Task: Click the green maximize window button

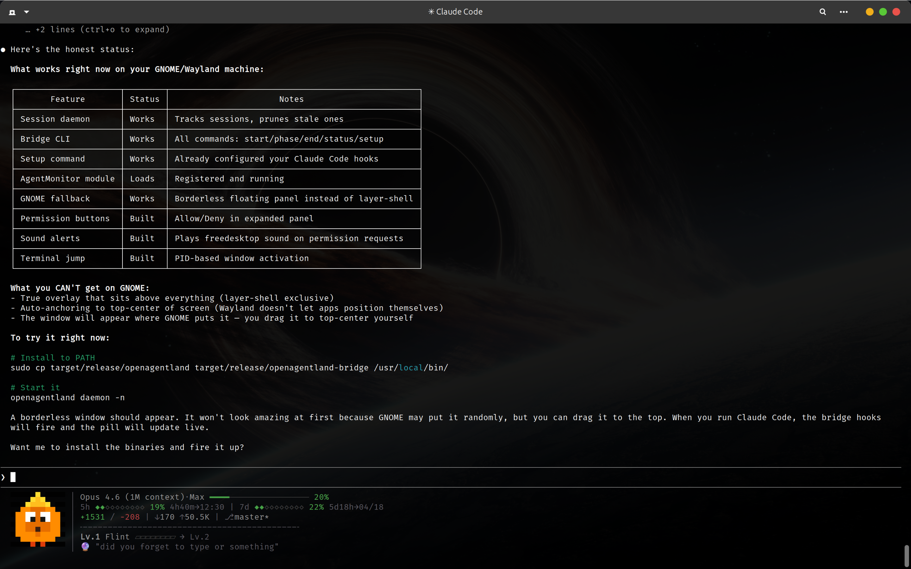Action: 883,12
